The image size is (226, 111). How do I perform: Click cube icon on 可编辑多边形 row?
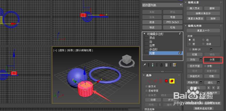point(180,34)
